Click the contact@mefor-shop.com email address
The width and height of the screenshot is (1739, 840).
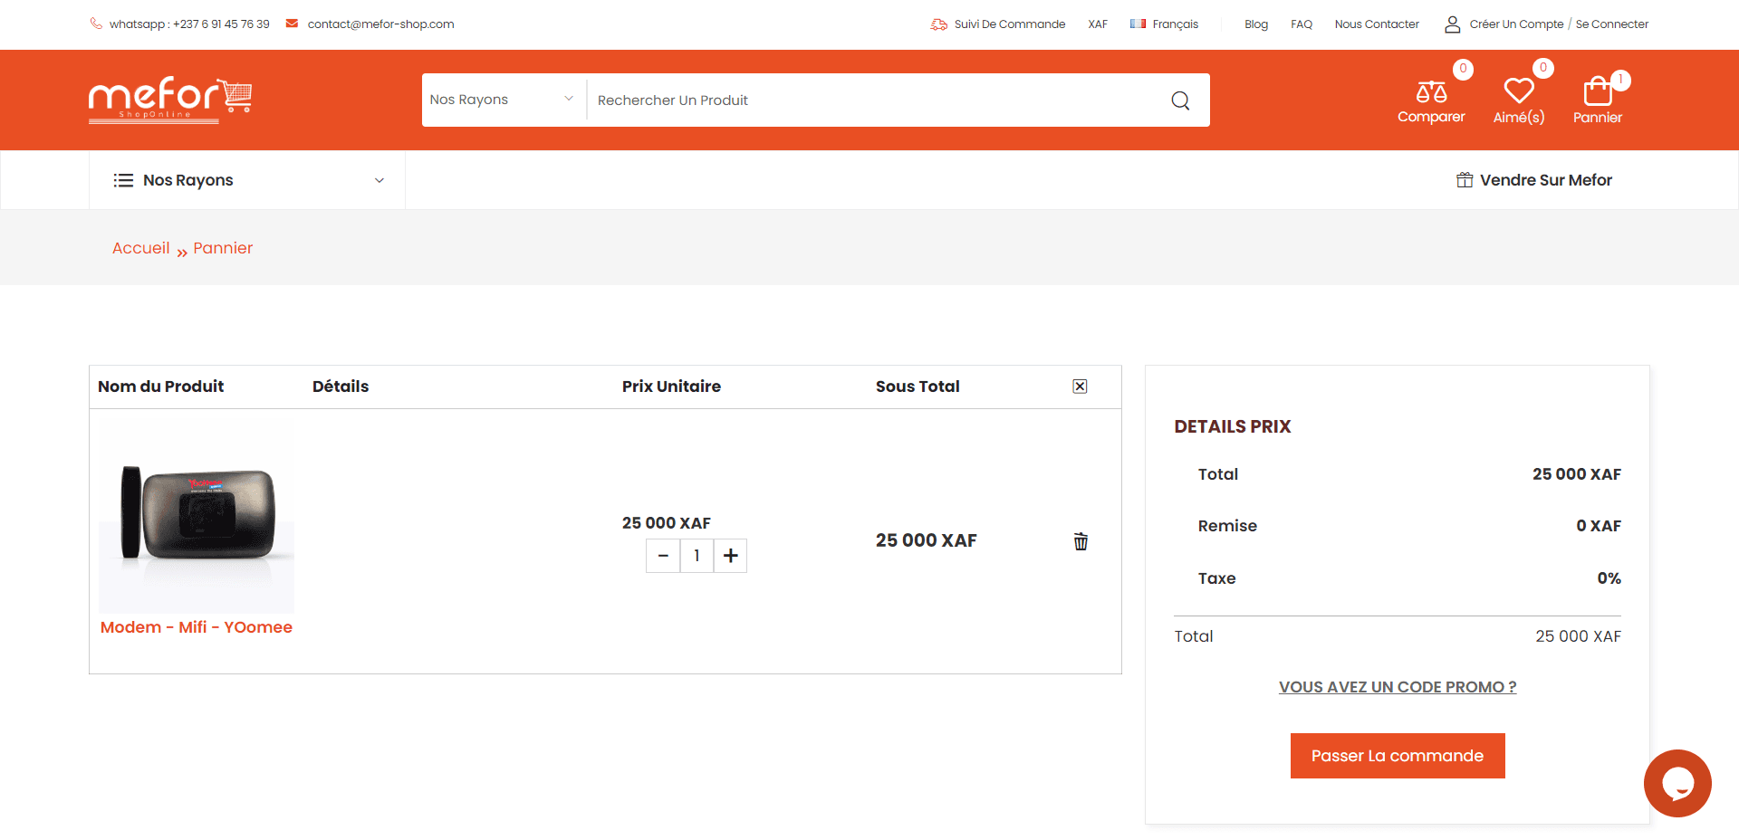click(x=380, y=24)
